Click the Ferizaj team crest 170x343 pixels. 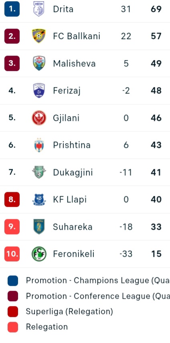pyautogui.click(x=39, y=90)
